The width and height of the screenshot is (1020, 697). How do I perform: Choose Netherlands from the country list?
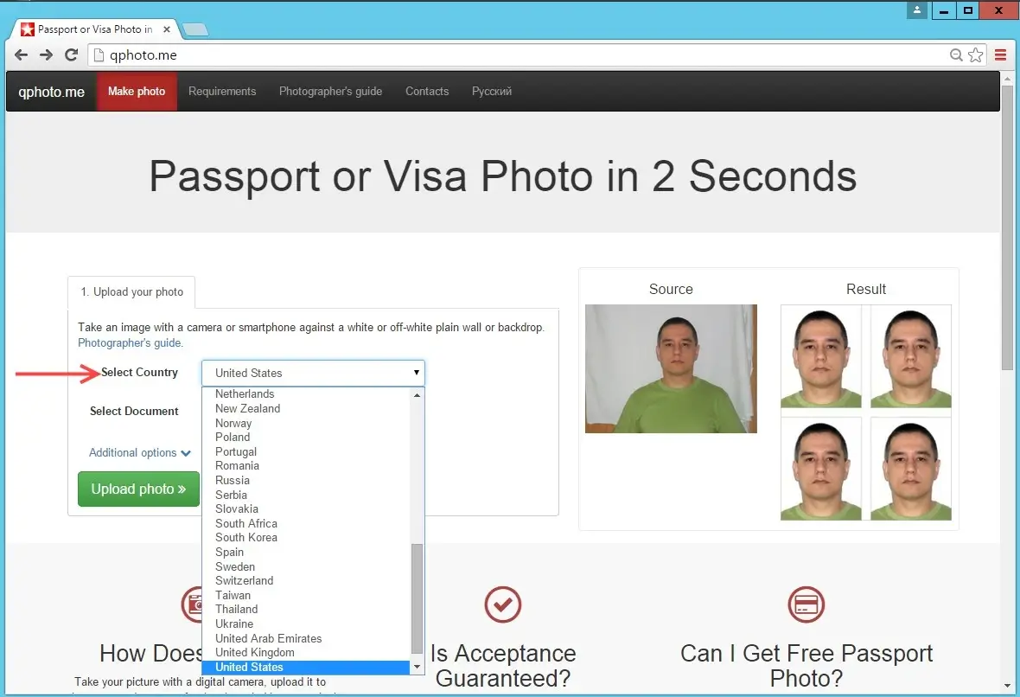click(x=306, y=393)
